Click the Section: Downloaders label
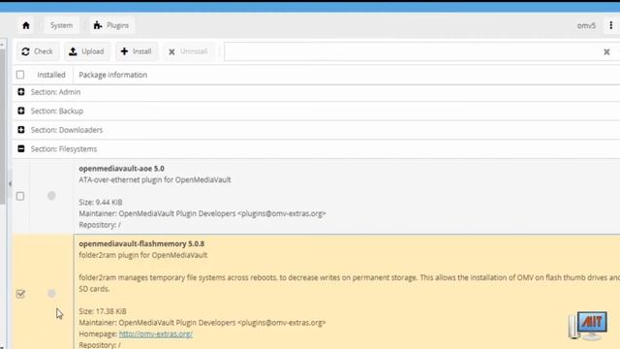The height and width of the screenshot is (349, 620). tap(67, 130)
